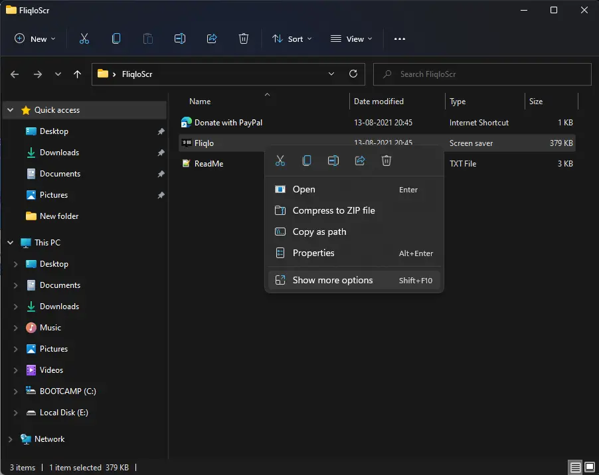Select Music under This PC

(50, 328)
